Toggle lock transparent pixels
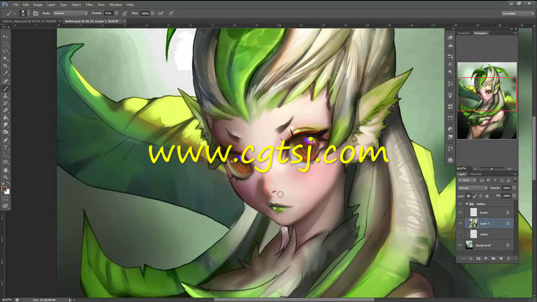 tap(469, 196)
